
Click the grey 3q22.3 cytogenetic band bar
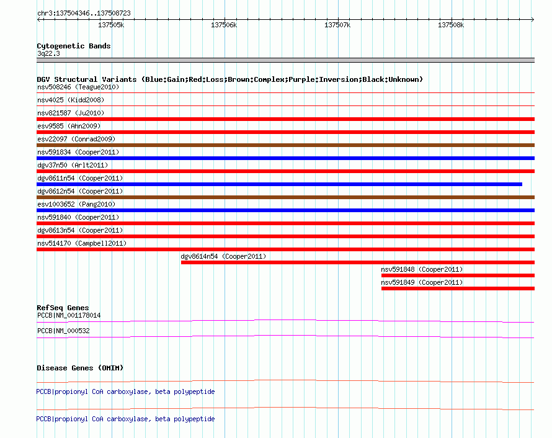(x=285, y=60)
